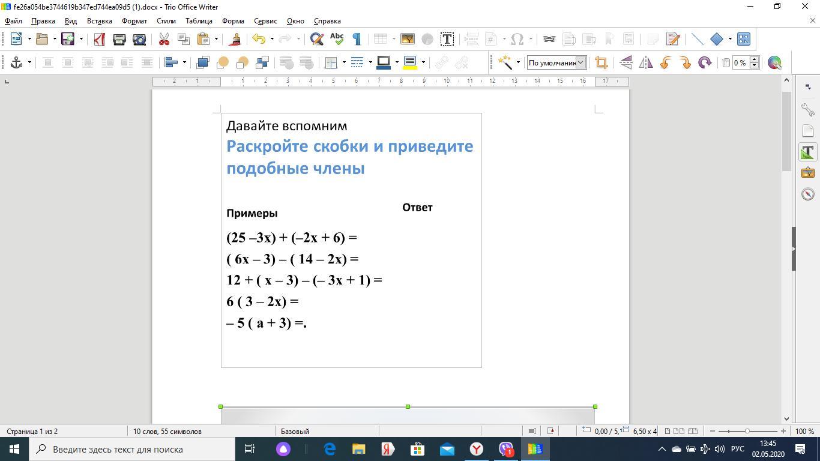Image resolution: width=820 pixels, height=461 pixels.
Task: Select the blue diamond basic shape
Action: point(717,39)
